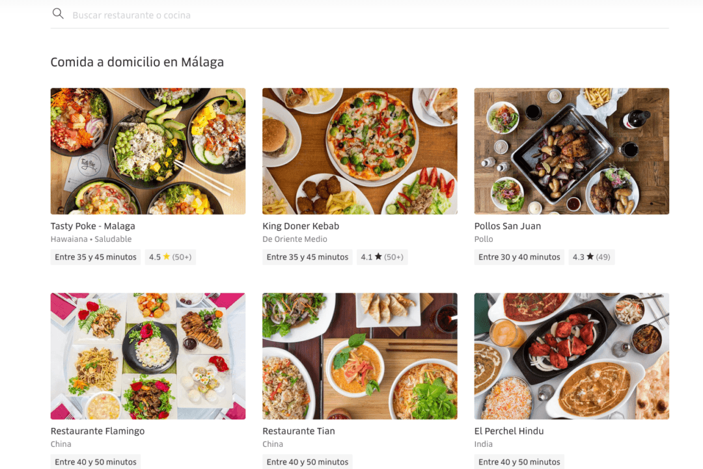Open the Tasty Poke - Malaga restaurant page

[92, 226]
